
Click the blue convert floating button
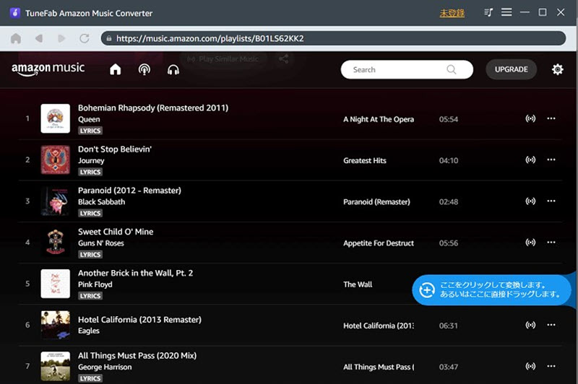(x=492, y=289)
